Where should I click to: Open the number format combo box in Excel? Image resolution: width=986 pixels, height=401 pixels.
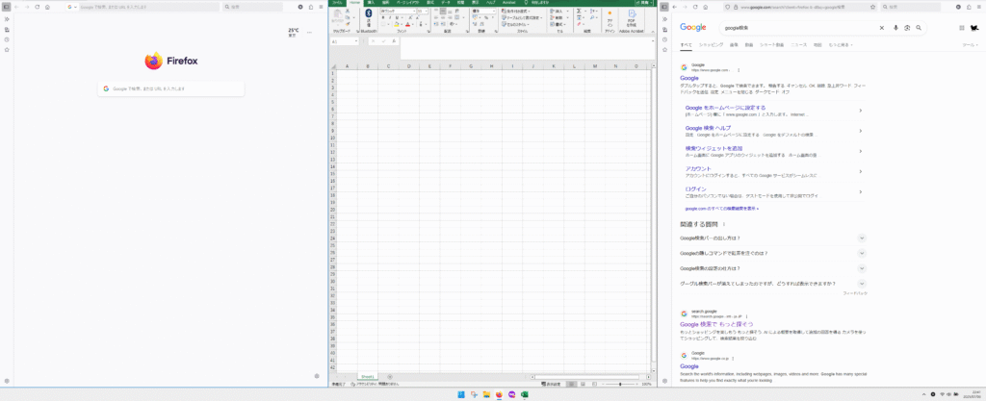[x=484, y=12]
